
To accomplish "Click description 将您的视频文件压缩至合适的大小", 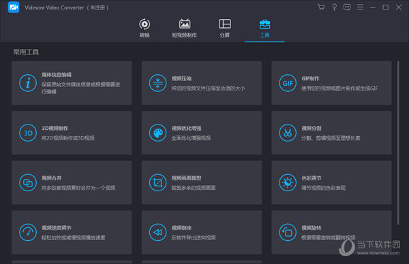I will (x=208, y=88).
